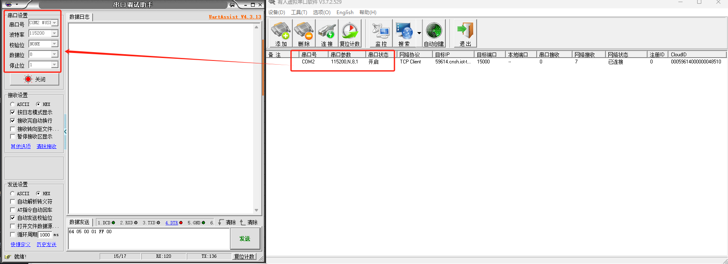
Task: Select HEX send mode radio
Action: pos(38,194)
